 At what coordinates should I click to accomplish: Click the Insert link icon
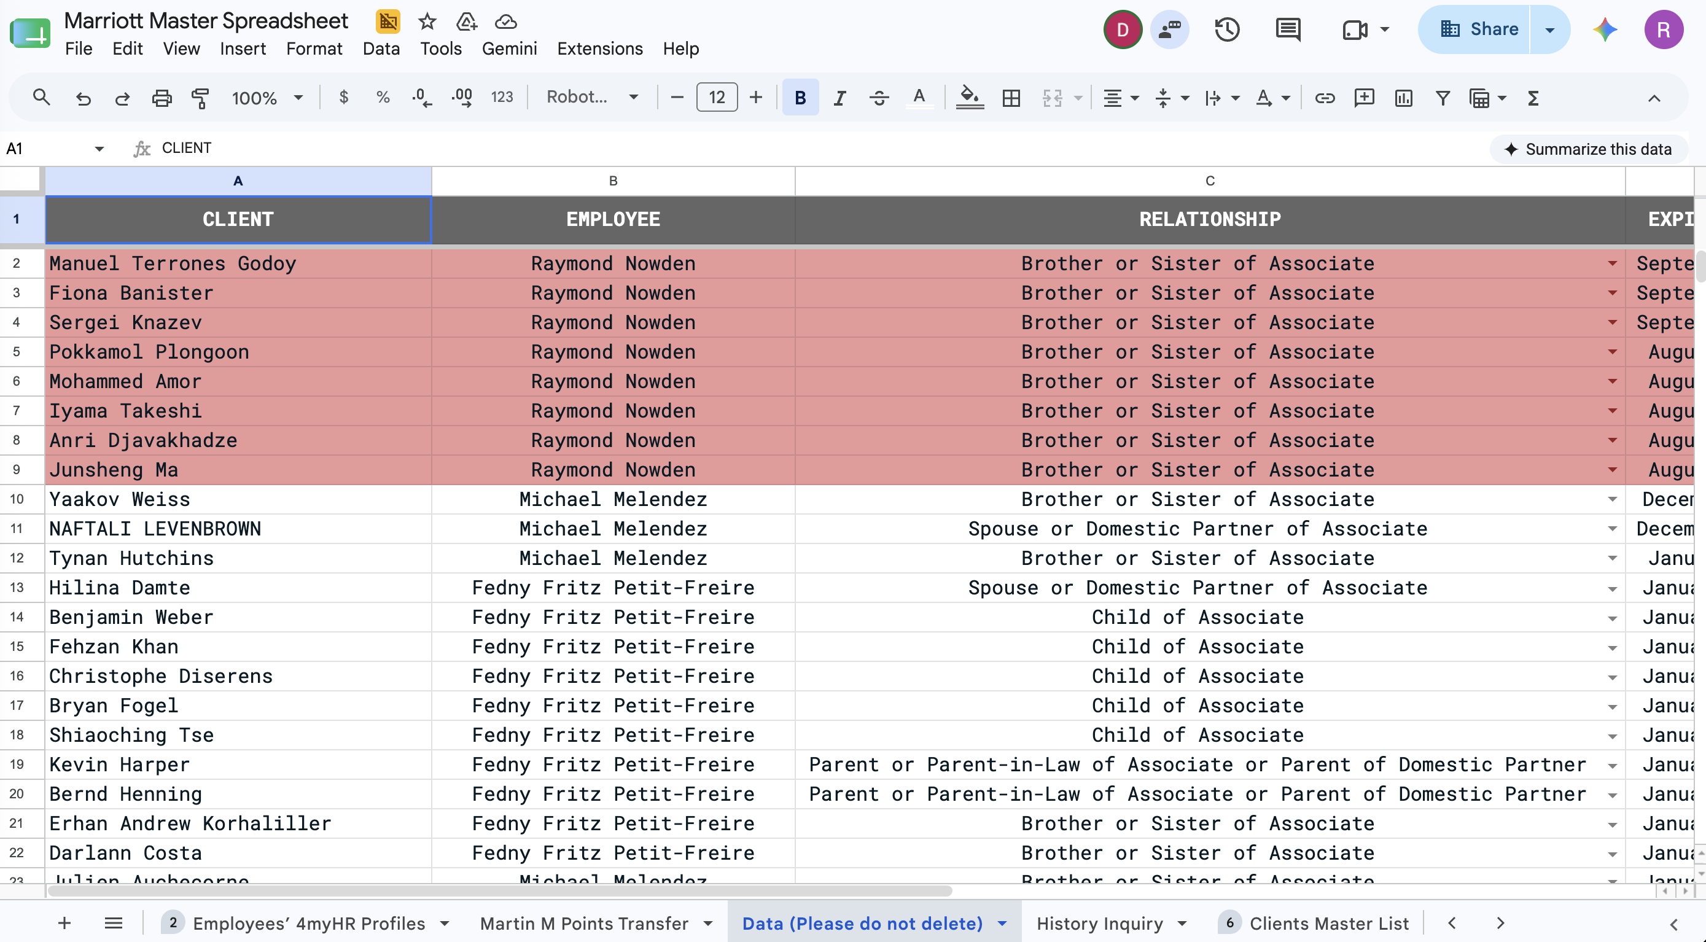1324,98
